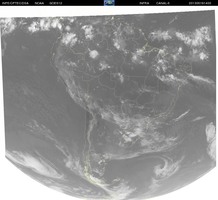Image resolution: width=218 pixels, height=200 pixels.
Task: Click the NOAA text in header
Action: point(39,3)
